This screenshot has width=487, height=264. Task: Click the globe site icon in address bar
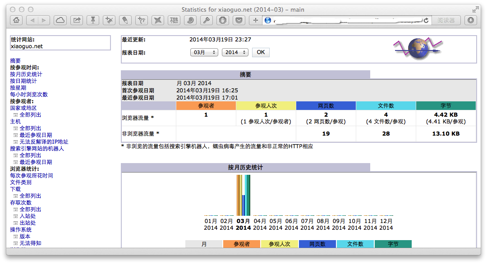pyautogui.click(x=268, y=20)
